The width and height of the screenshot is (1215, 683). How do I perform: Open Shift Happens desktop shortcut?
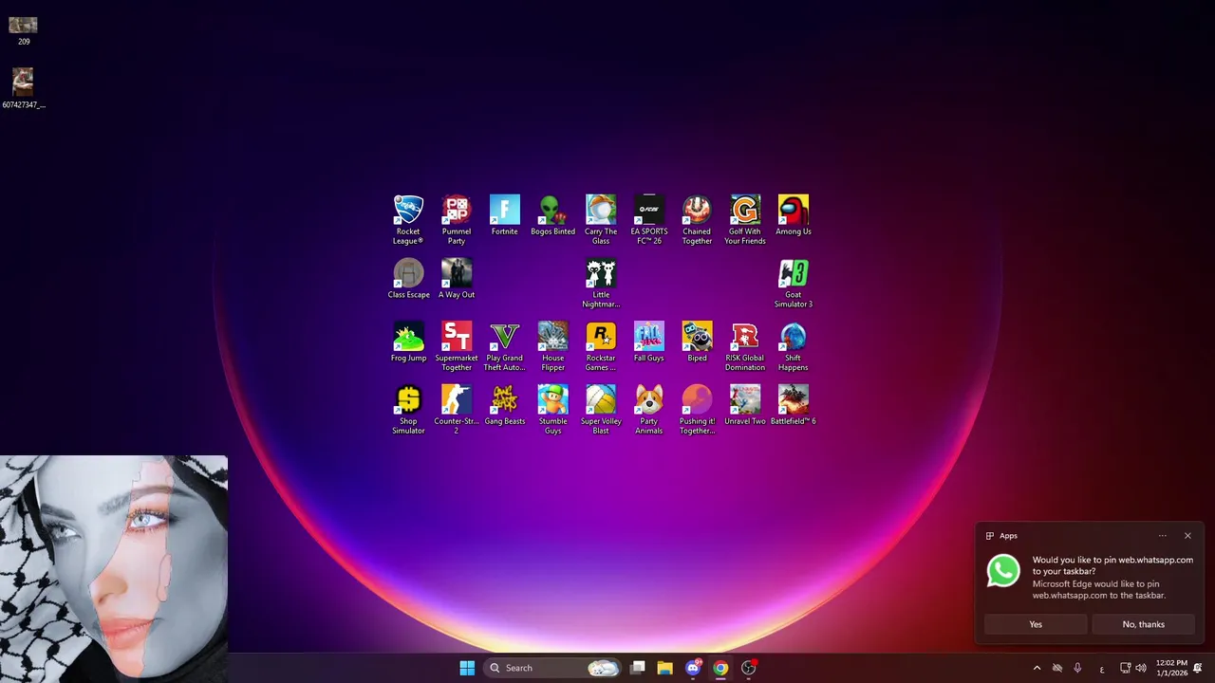pyautogui.click(x=794, y=346)
